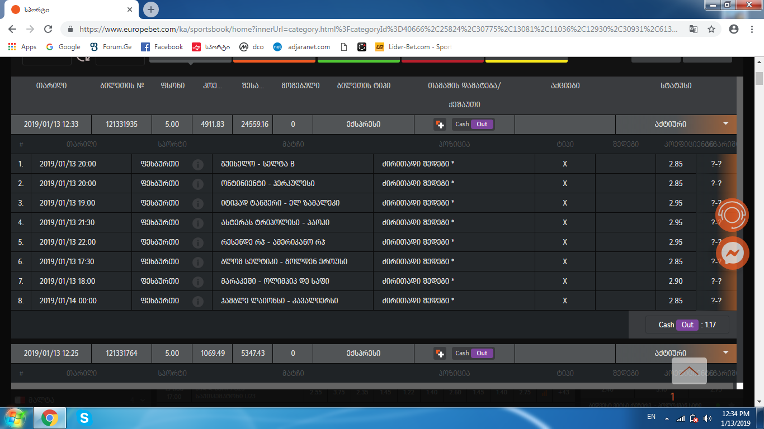Open the adjaranet.com bookmark
Screen dimensions: 764x429
301,47
